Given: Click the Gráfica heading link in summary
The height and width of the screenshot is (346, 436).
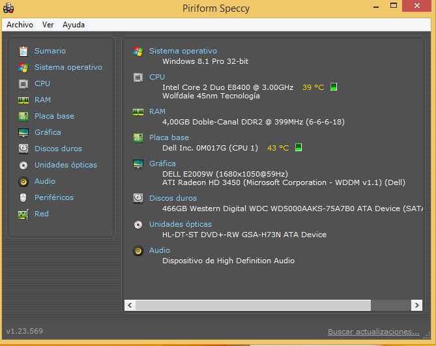Looking at the screenshot, I should pyautogui.click(x=162, y=164).
